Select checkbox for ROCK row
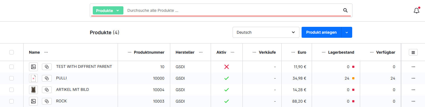Screen dimensions: 425x107 11,101
